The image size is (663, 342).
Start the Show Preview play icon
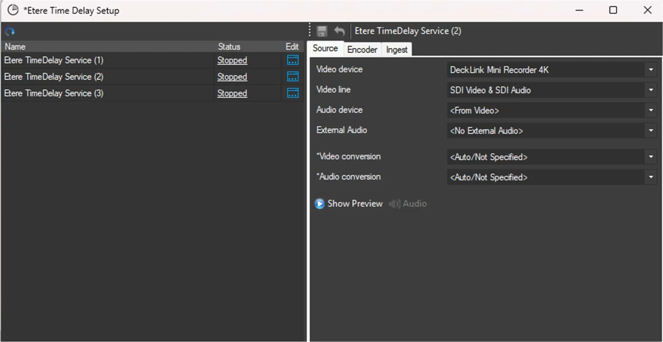click(x=319, y=204)
